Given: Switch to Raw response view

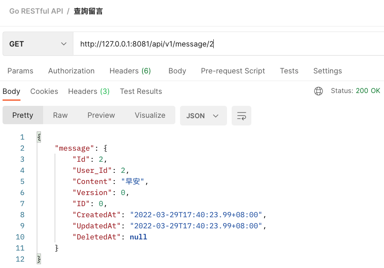Looking at the screenshot, I should (x=60, y=115).
